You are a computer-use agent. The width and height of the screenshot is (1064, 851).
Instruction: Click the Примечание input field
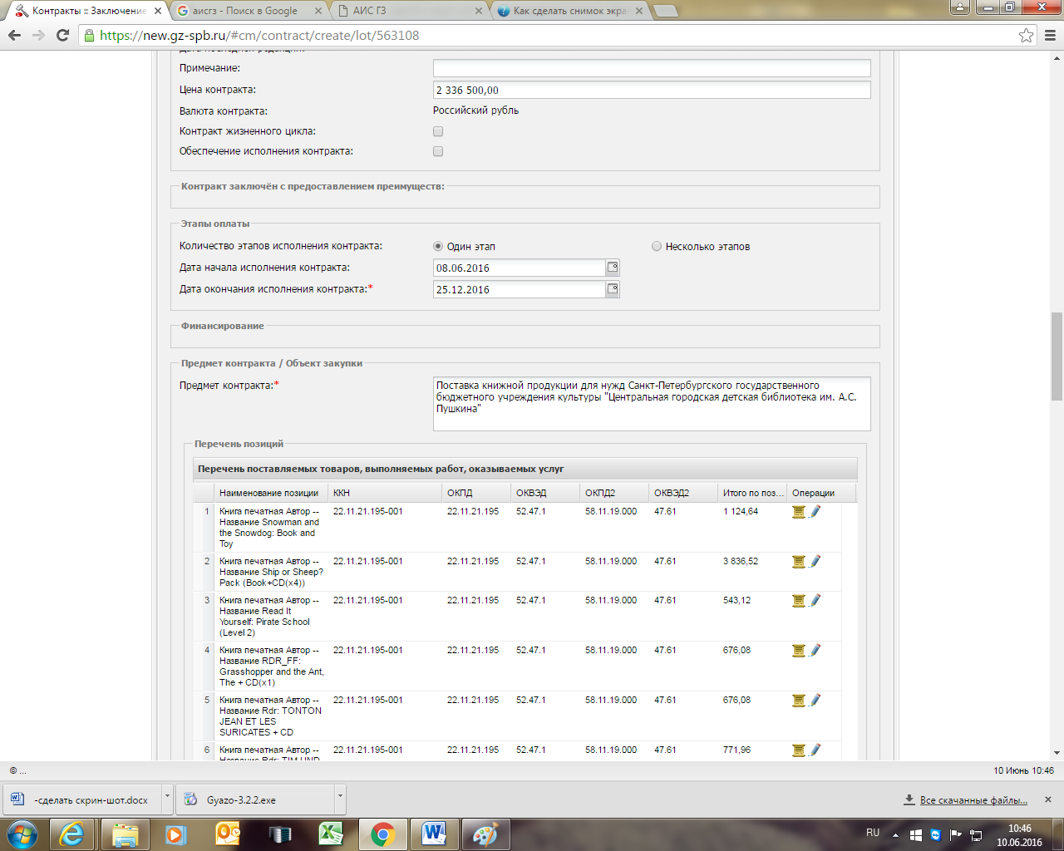click(x=652, y=68)
